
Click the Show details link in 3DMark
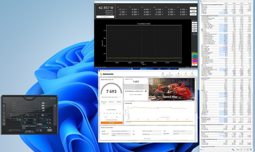coord(147,138)
